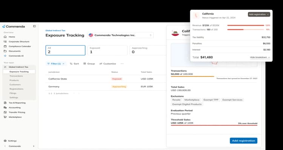Open Registrations in the sidebar submenu
Screen dimensions: 283x150
[x=17, y=89]
